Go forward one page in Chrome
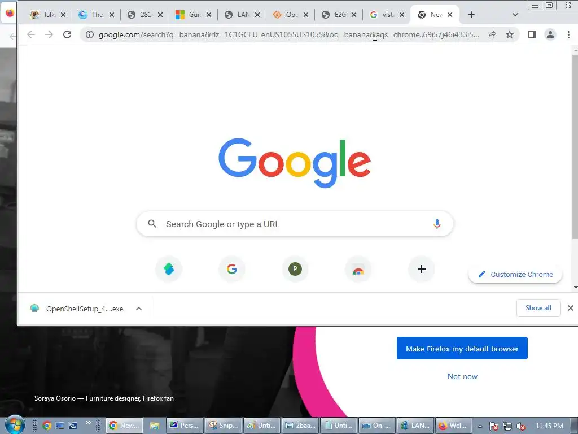Viewport: 578px width, 434px height. 49,34
